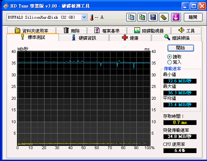Open the options wrench icon
Screen dimensions: 207x161
point(164,17)
